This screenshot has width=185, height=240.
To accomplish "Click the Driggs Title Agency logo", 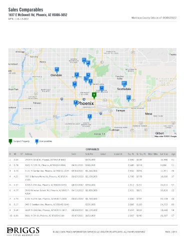I will pyautogui.click(x=23, y=231).
